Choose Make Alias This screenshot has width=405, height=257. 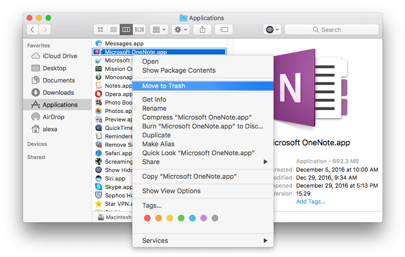click(x=203, y=144)
